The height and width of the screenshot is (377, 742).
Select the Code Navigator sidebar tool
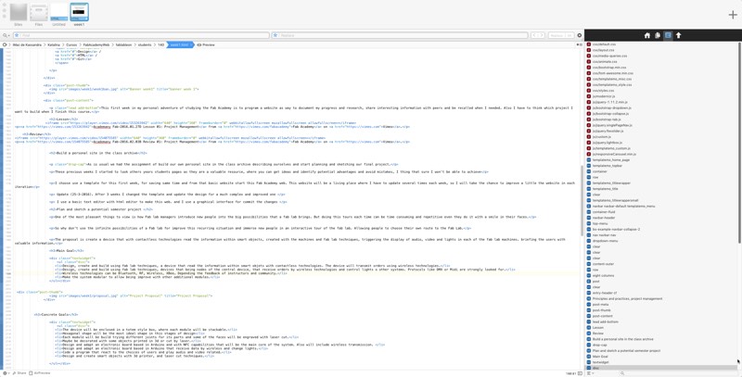(x=668, y=35)
